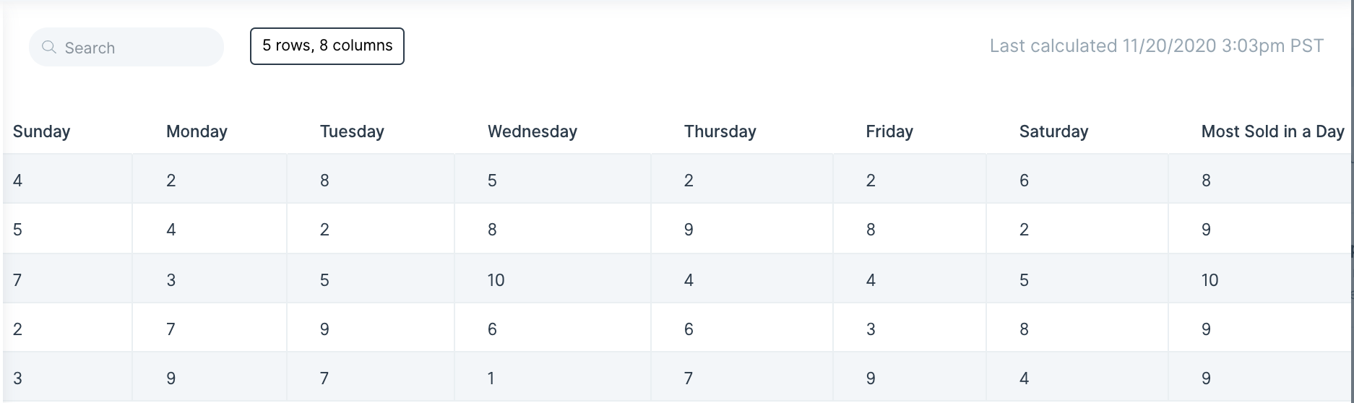Image resolution: width=1354 pixels, height=403 pixels.
Task: Click the last row Sunday cell showing 3
Action: click(68, 377)
